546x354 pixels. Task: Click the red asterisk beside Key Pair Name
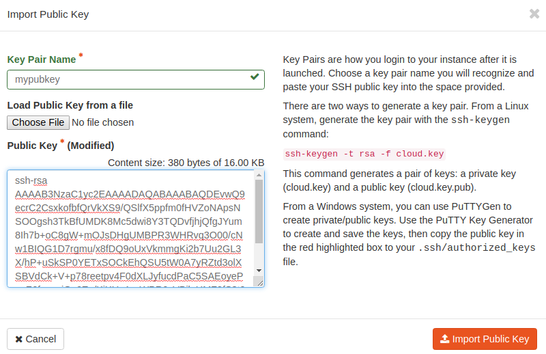point(81,56)
